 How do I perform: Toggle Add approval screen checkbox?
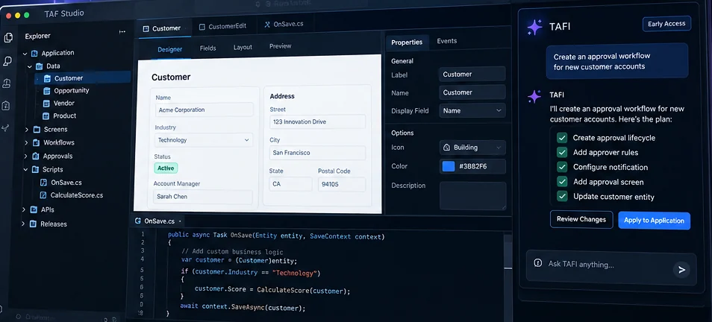point(562,182)
